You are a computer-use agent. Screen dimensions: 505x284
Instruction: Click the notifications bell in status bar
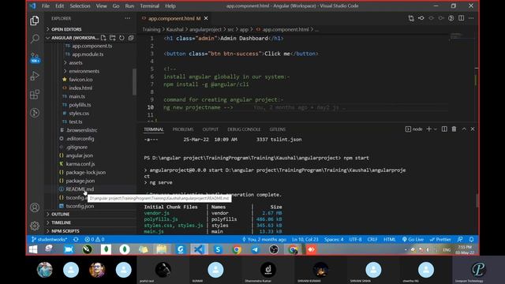[471, 239]
